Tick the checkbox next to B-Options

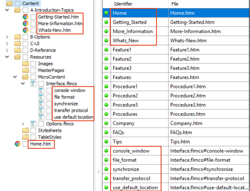[x=25, y=37]
